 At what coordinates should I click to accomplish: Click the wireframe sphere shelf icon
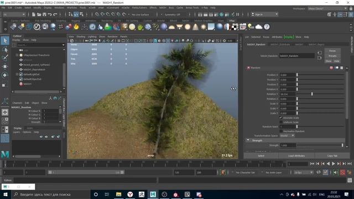click(x=132, y=27)
